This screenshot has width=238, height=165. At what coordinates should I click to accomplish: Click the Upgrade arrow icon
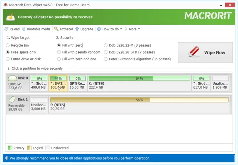(77, 29)
